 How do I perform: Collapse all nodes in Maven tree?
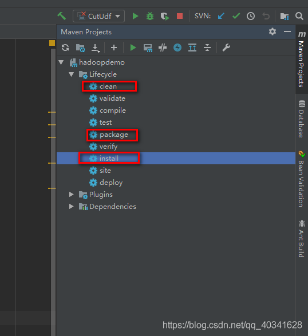point(207,48)
